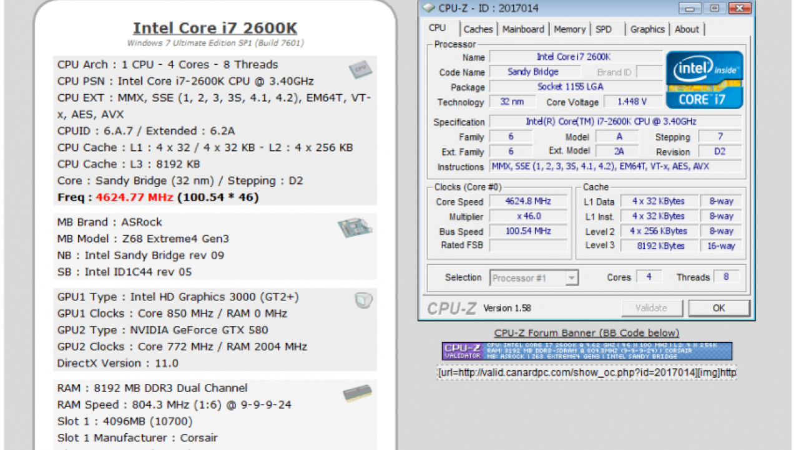The height and width of the screenshot is (450, 799).
Task: Click the BB code URL text field
Action: click(587, 373)
